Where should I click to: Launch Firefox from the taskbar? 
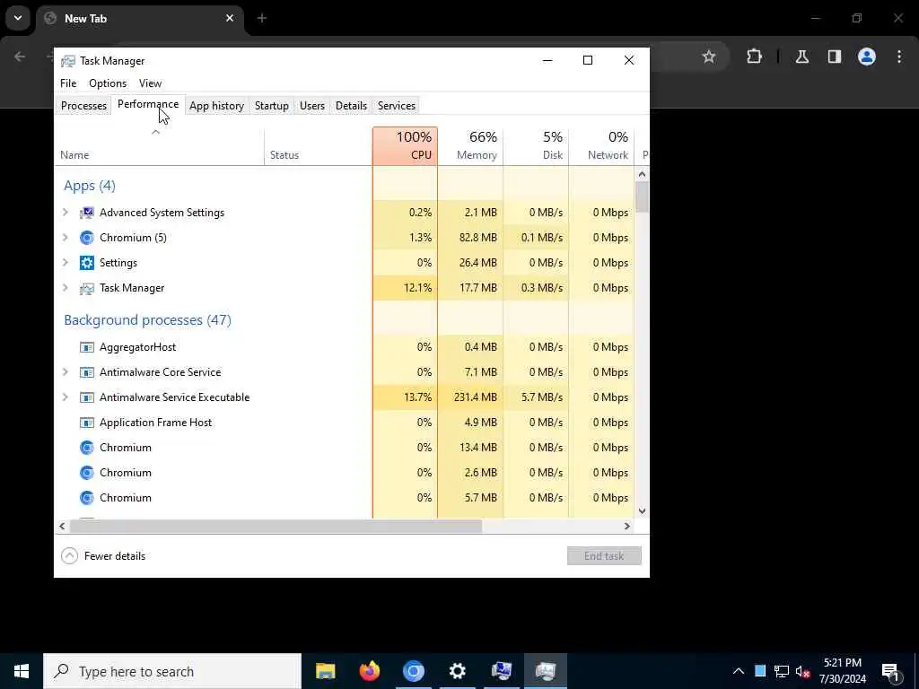point(369,671)
